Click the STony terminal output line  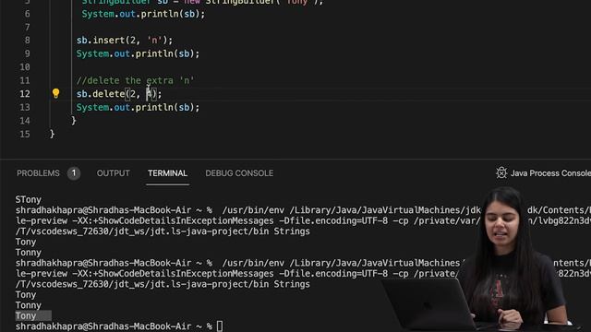point(29,199)
